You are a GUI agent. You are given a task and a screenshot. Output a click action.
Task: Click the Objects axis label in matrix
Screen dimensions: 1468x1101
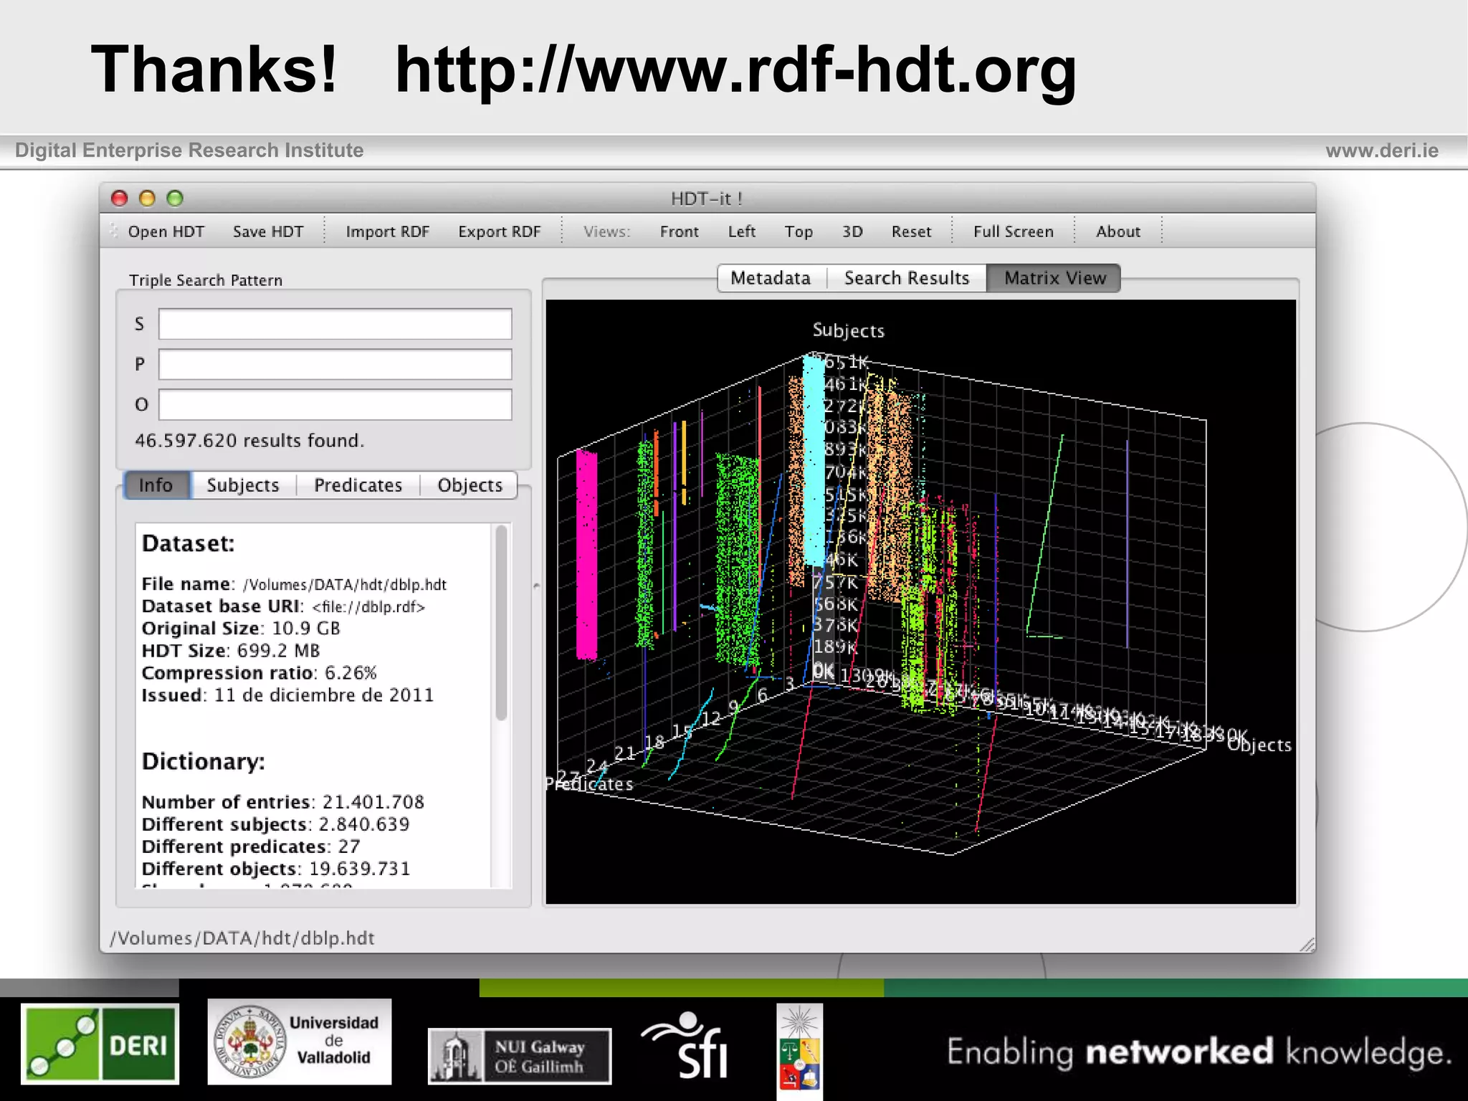click(x=1259, y=745)
